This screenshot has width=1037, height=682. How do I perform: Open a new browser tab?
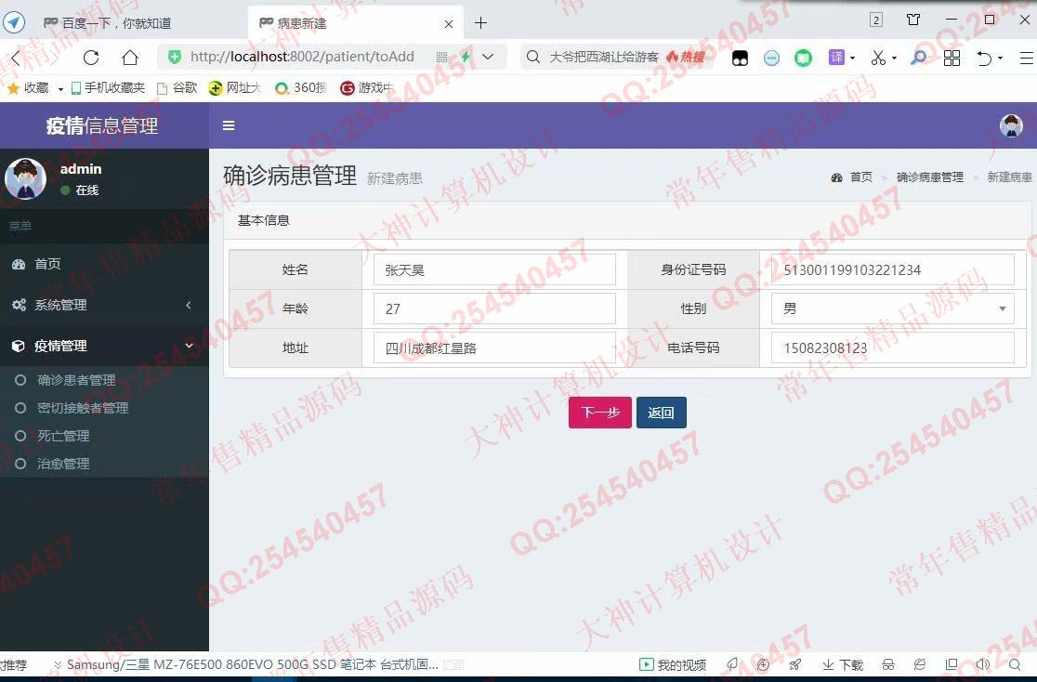[480, 23]
